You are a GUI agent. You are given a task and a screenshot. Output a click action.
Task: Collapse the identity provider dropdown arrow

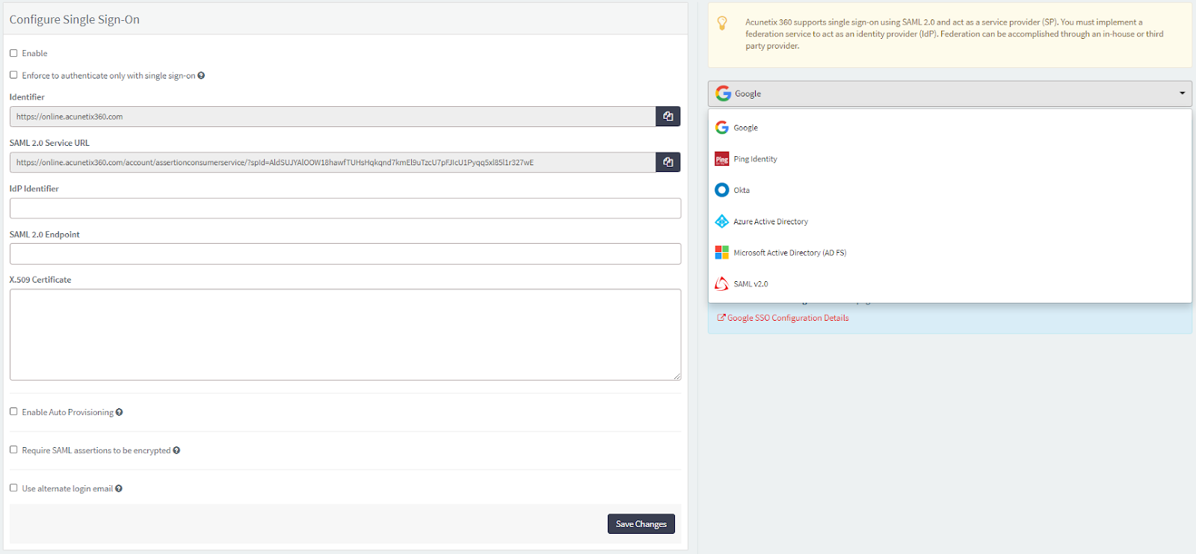tap(1183, 93)
